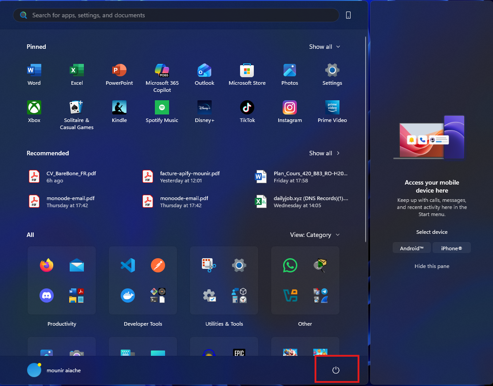Open Visual Studio Code in Developer Tools
Viewport: 493px width, 386px height.
[128, 265]
